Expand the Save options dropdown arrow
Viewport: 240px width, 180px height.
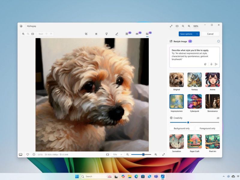(197, 34)
